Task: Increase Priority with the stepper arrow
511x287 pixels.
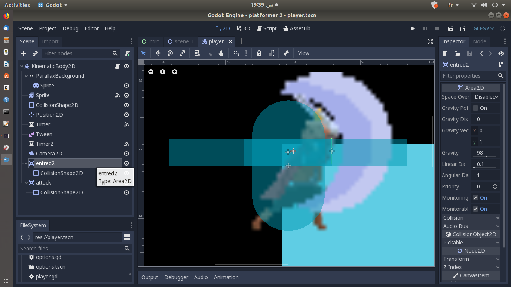Action: [495, 185]
